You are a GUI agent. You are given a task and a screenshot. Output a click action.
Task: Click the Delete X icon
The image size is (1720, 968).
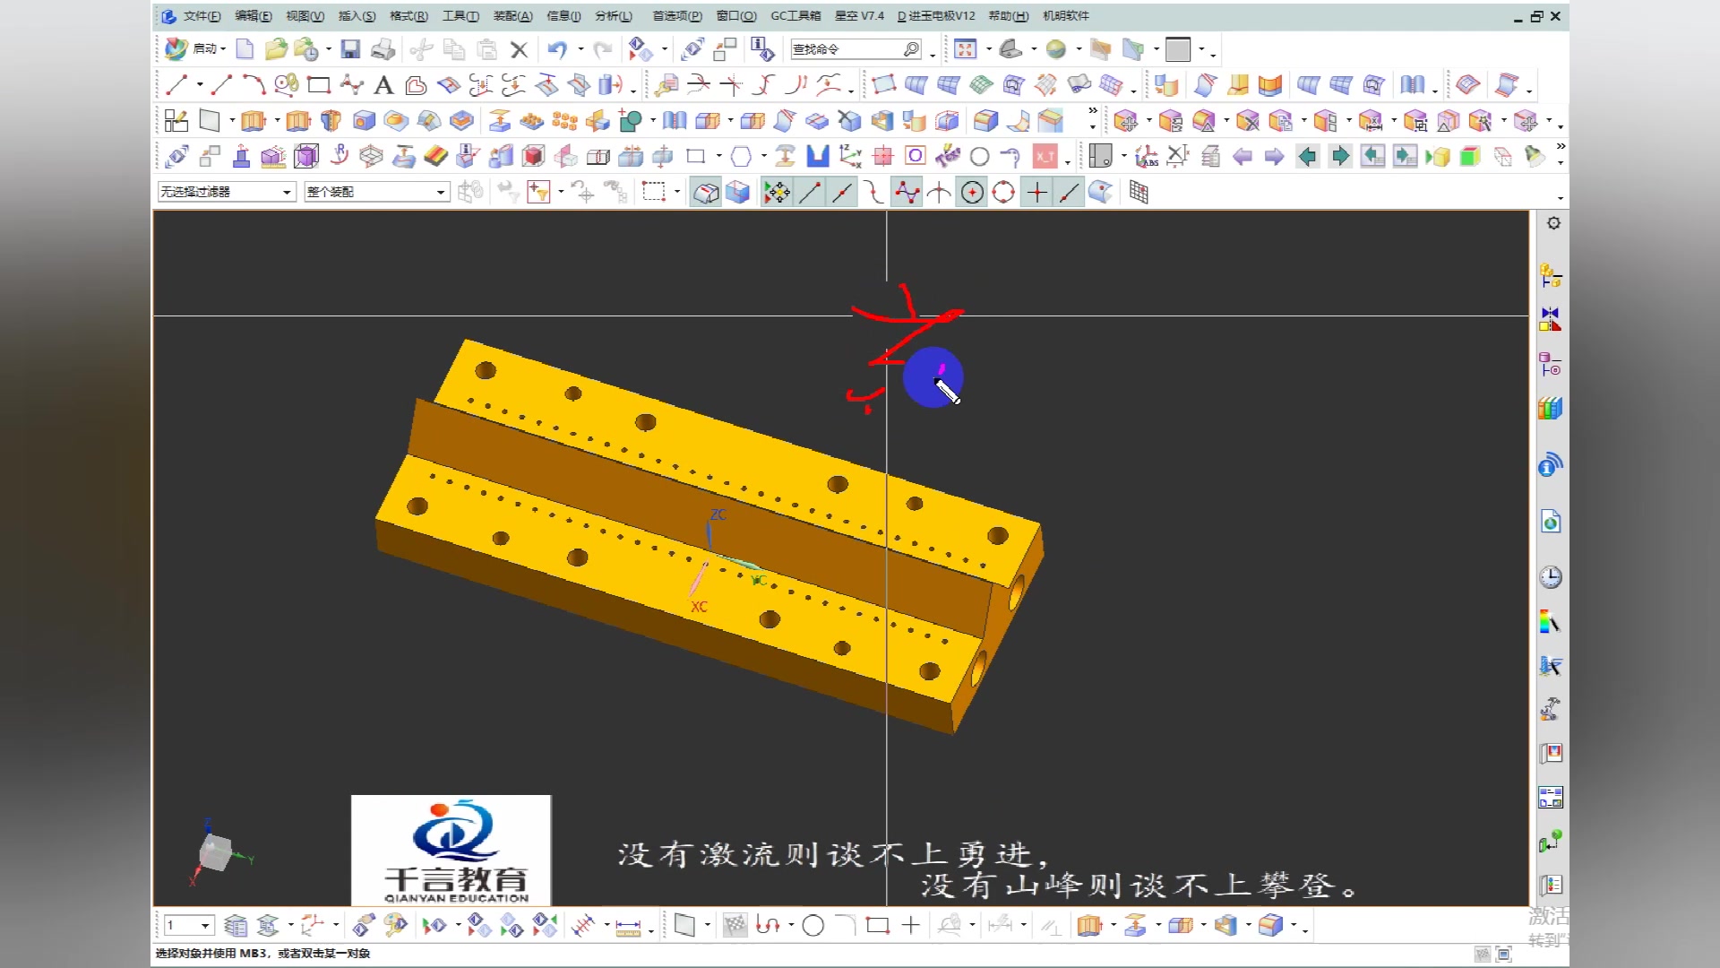tap(519, 49)
